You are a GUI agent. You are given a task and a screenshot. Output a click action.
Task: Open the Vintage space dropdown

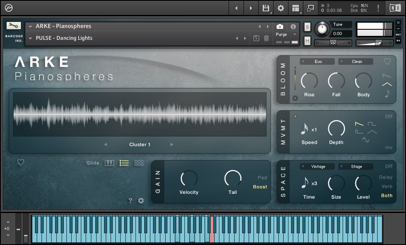point(317,166)
